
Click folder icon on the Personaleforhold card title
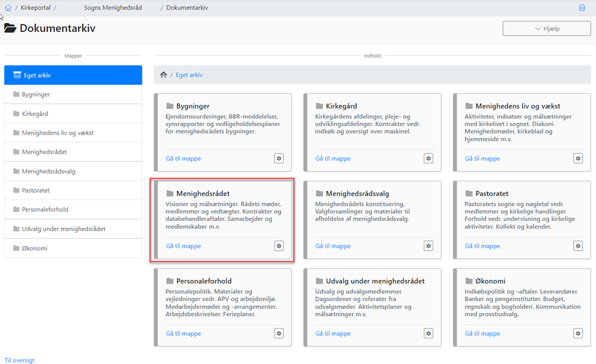[x=170, y=281]
